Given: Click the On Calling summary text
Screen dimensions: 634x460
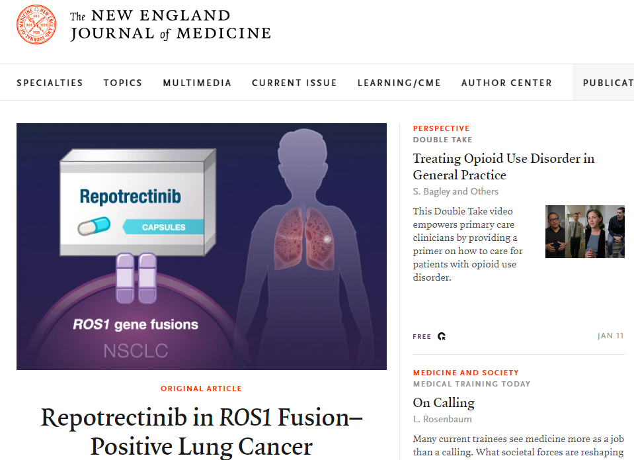Looking at the screenshot, I should [518, 445].
